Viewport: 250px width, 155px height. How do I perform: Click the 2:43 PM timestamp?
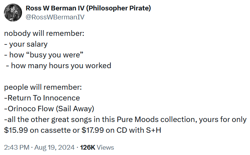coord(17,147)
